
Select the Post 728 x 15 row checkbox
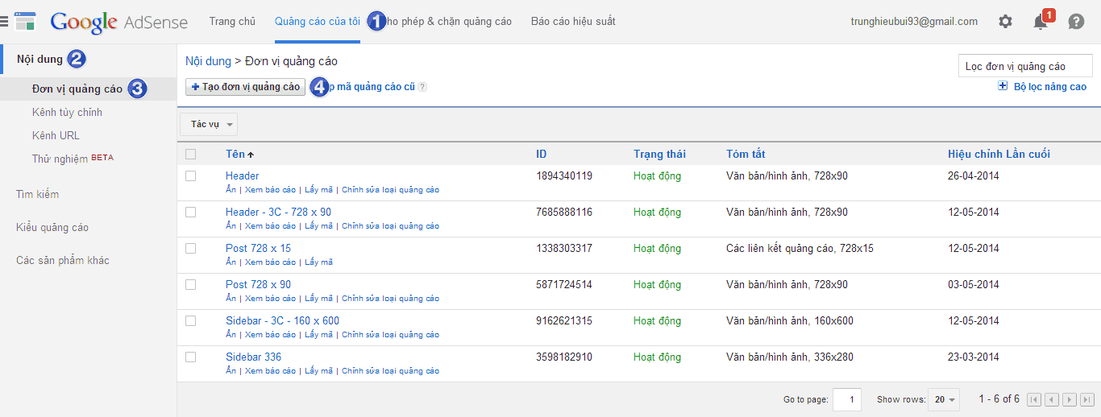coord(191,248)
